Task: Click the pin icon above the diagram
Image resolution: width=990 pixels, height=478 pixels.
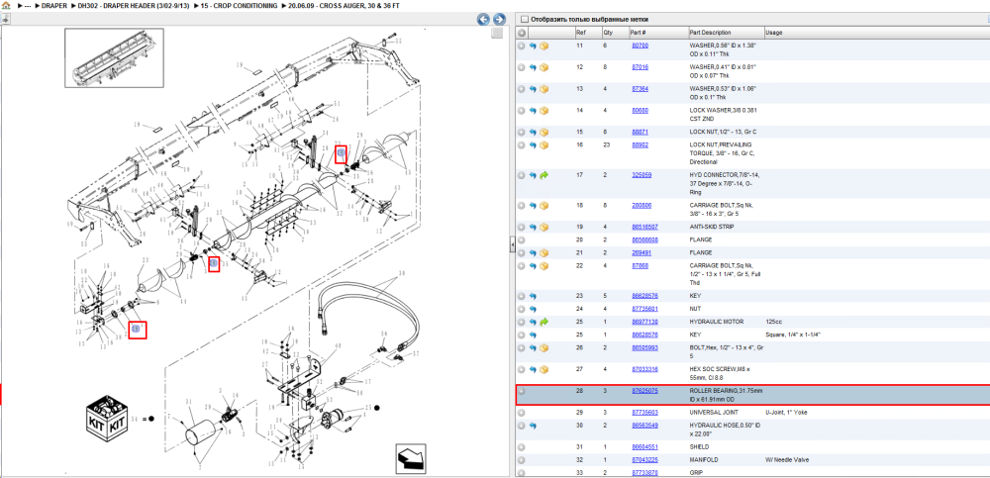Action: tap(5, 19)
